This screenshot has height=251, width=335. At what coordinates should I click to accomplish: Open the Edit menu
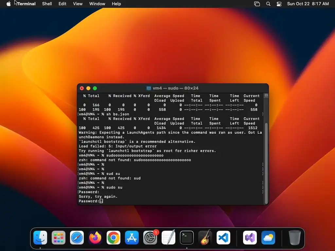[x=62, y=4]
